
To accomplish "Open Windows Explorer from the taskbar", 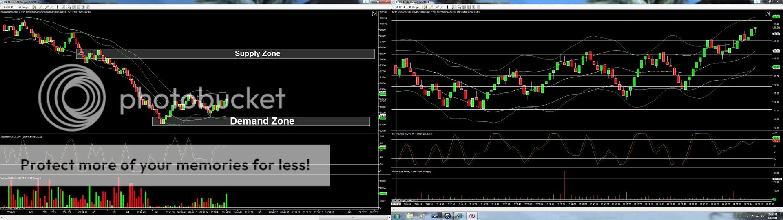I will point(409,216).
